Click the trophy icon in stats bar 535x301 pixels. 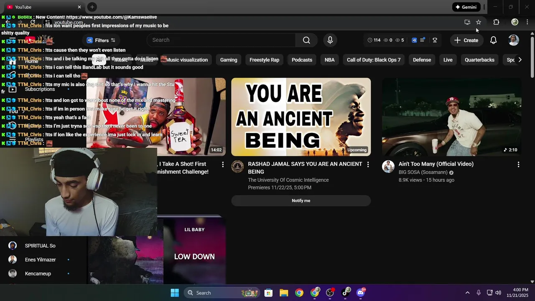coord(435,40)
